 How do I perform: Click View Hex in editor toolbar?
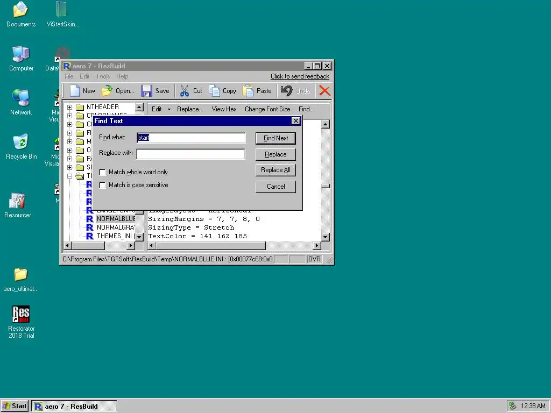pyautogui.click(x=224, y=109)
